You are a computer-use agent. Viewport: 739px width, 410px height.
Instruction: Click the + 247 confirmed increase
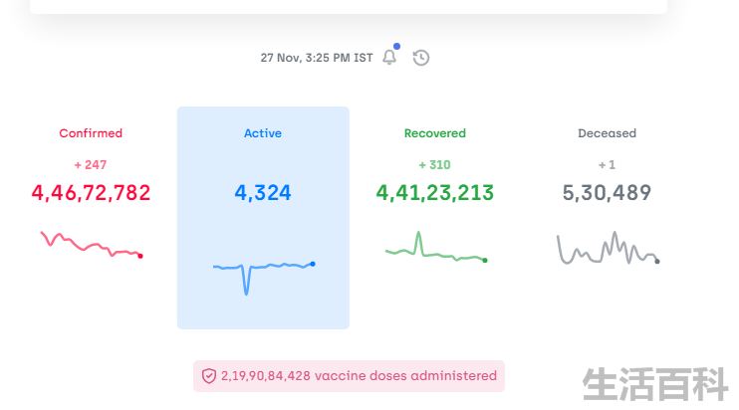tap(91, 165)
